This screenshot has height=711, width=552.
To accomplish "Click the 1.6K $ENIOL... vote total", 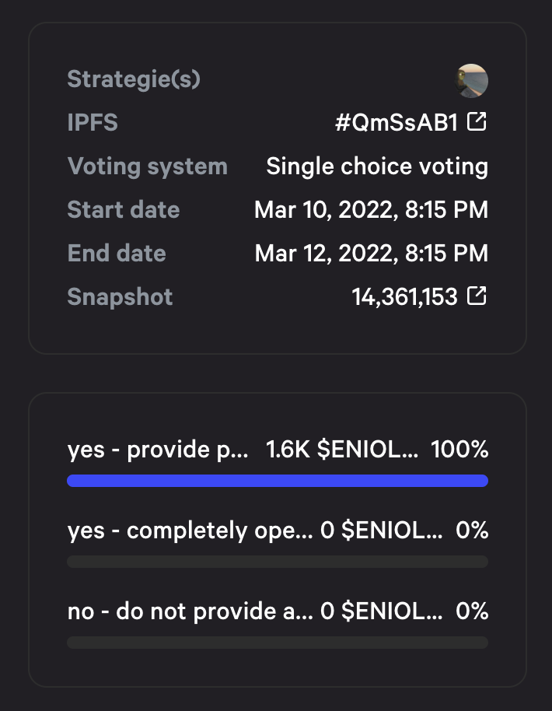I will point(342,450).
